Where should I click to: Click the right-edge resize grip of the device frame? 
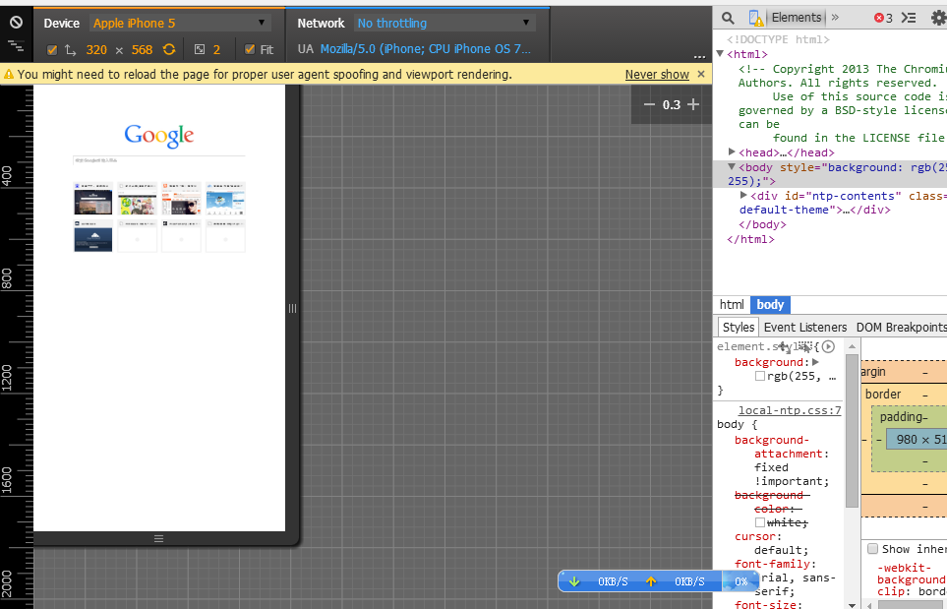coord(292,309)
